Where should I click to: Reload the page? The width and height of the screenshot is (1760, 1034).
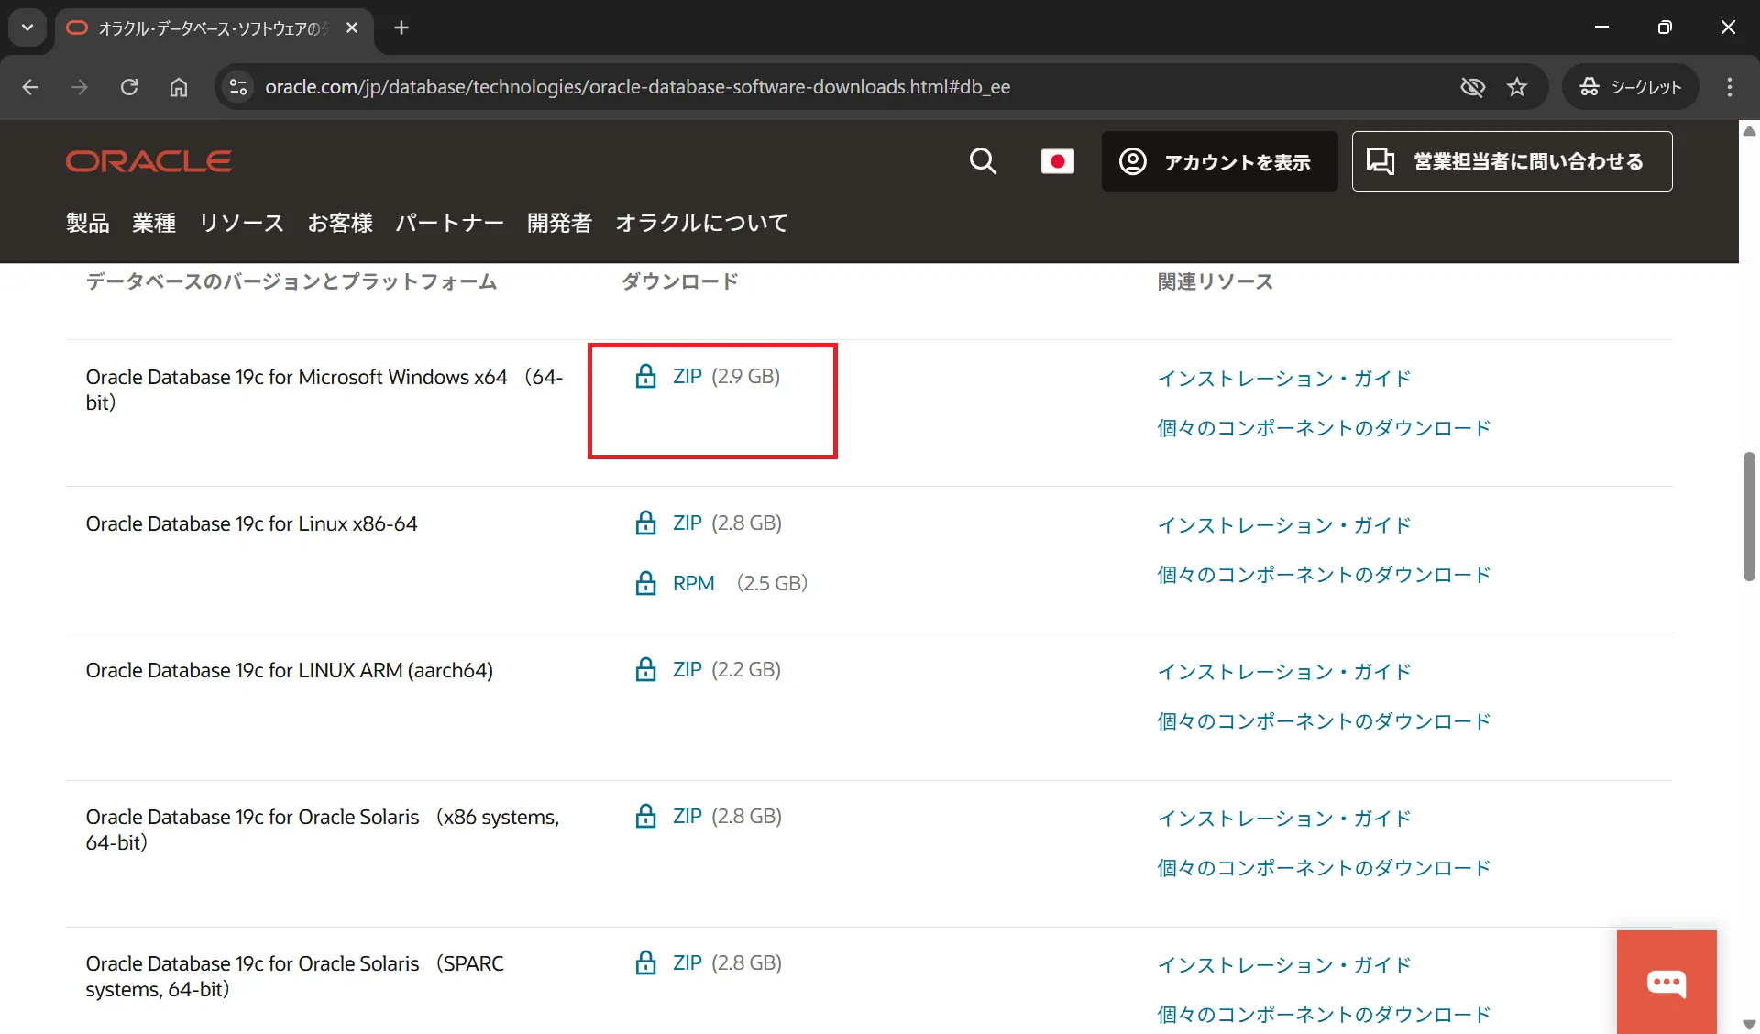pos(129,87)
